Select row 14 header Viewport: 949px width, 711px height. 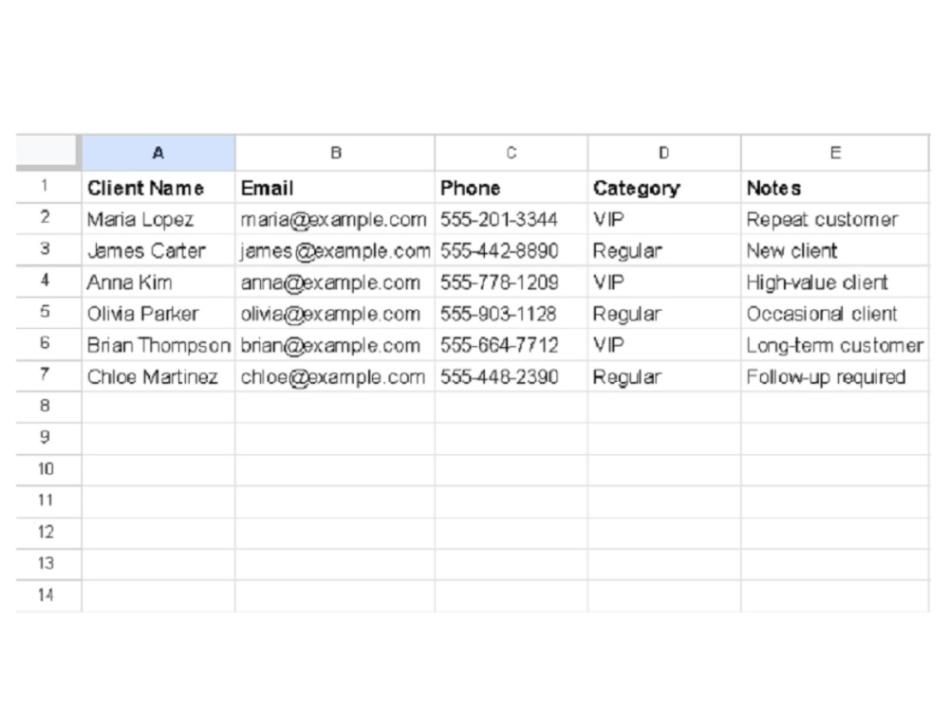(x=47, y=595)
